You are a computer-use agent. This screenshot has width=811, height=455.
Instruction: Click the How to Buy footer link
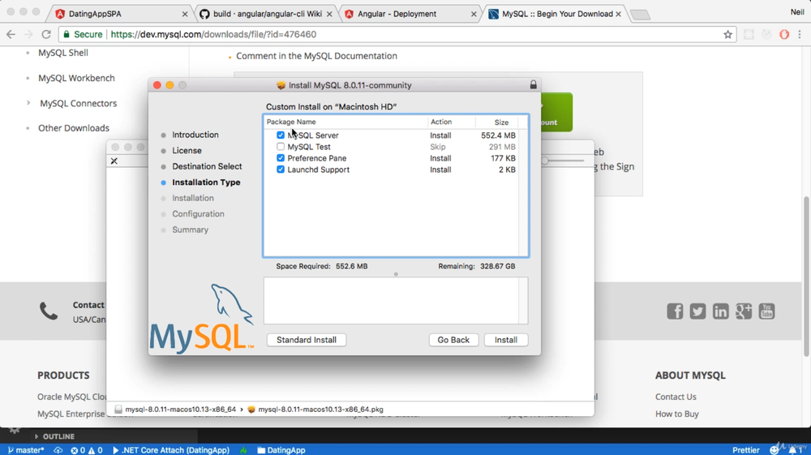(x=677, y=414)
